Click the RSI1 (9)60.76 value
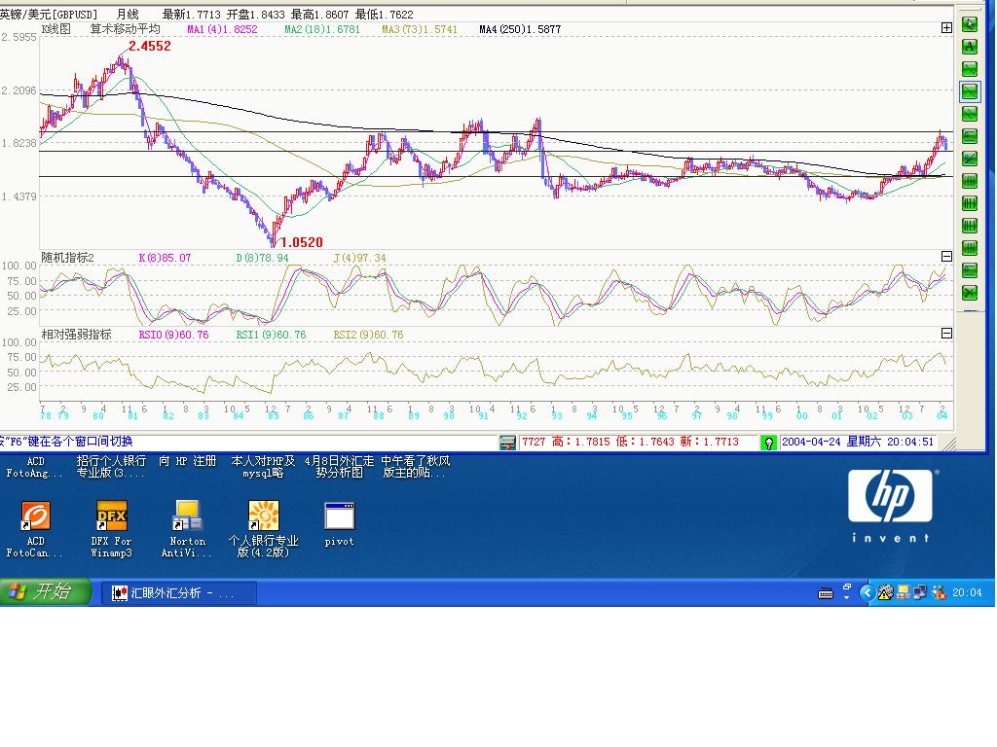This screenshot has width=997, height=747. (x=271, y=335)
